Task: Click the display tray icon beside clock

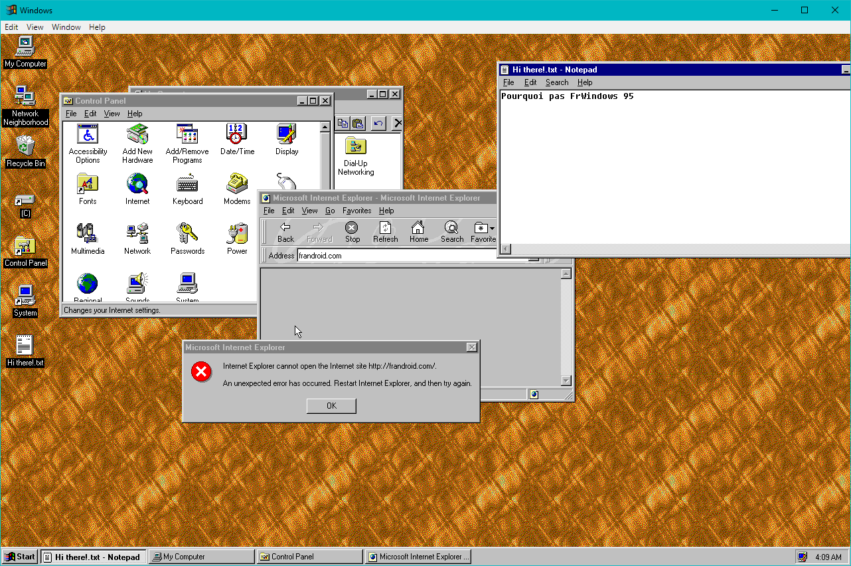Action: [803, 557]
